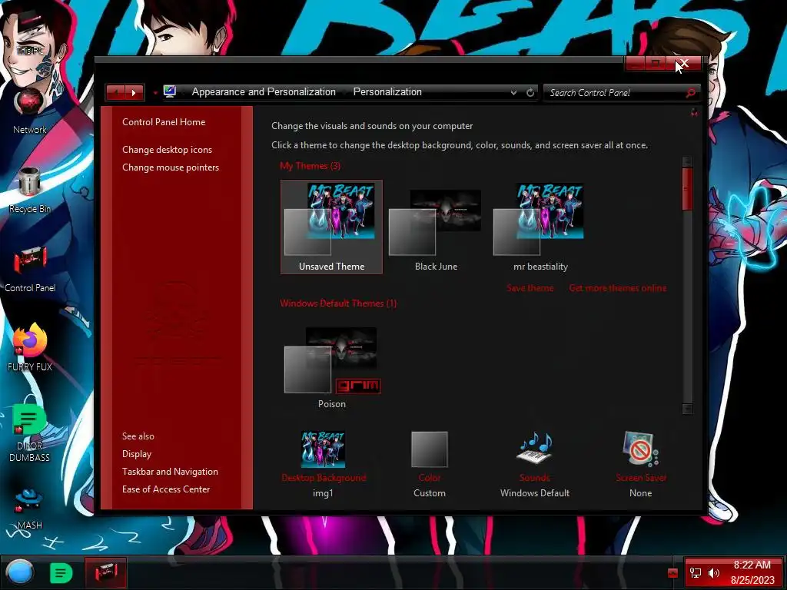This screenshot has width=787, height=590.
Task: Open the Color settings swatch
Action: point(430,449)
